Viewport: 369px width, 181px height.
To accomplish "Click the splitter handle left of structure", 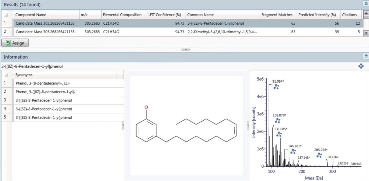I will 123,126.
